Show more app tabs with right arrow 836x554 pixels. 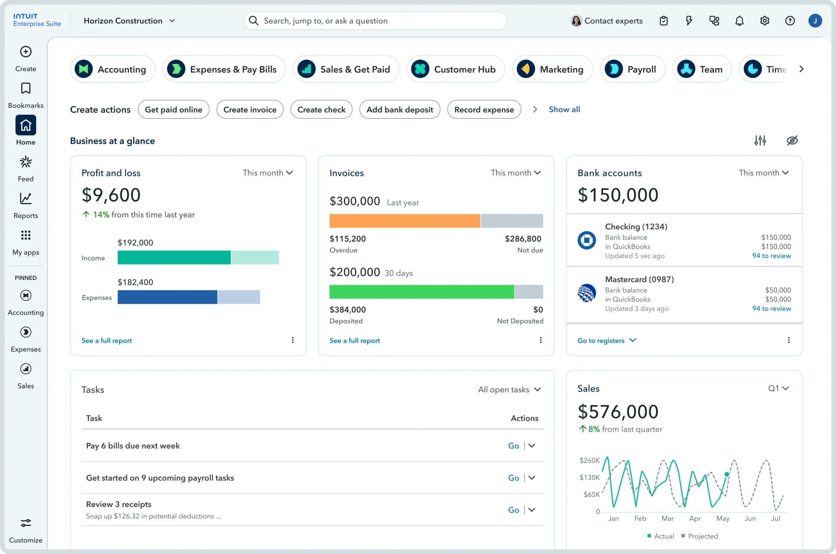click(x=801, y=69)
